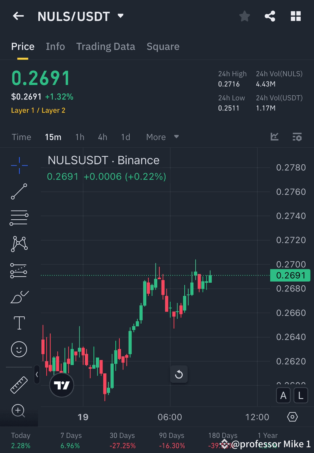Open the emoji sticker tool
314x453 pixels.
point(19,349)
